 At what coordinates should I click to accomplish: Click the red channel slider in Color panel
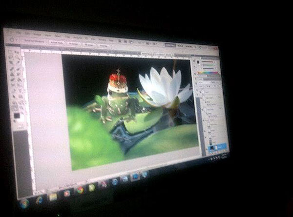208,62
